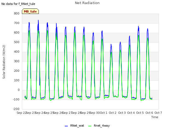The height and width of the screenshot is (131, 175).
Task: Click the Oct 2 x-axis date label
Action: (x=113, y=113)
